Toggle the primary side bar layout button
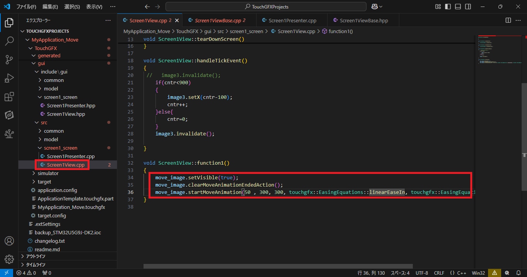Screen dimensions: 527x277 pyautogui.click(x=448, y=7)
